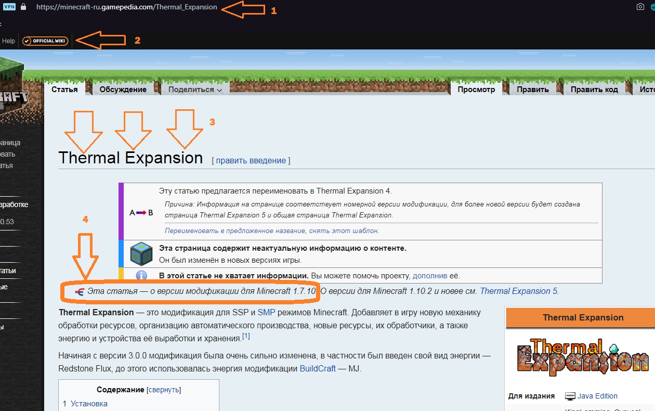Click the text 'В этой статье не хватает информации.'
Viewport: 655px width, 411px height.
click(x=234, y=276)
